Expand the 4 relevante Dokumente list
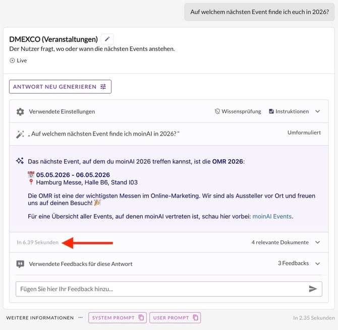Viewport: 338px width, 330px height. pyautogui.click(x=317, y=242)
